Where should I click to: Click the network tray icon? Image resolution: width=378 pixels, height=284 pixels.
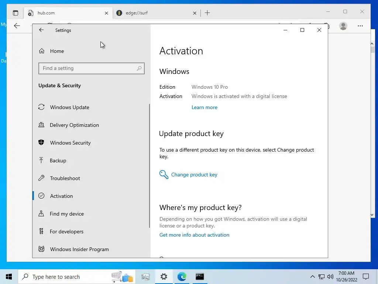pyautogui.click(x=322, y=277)
